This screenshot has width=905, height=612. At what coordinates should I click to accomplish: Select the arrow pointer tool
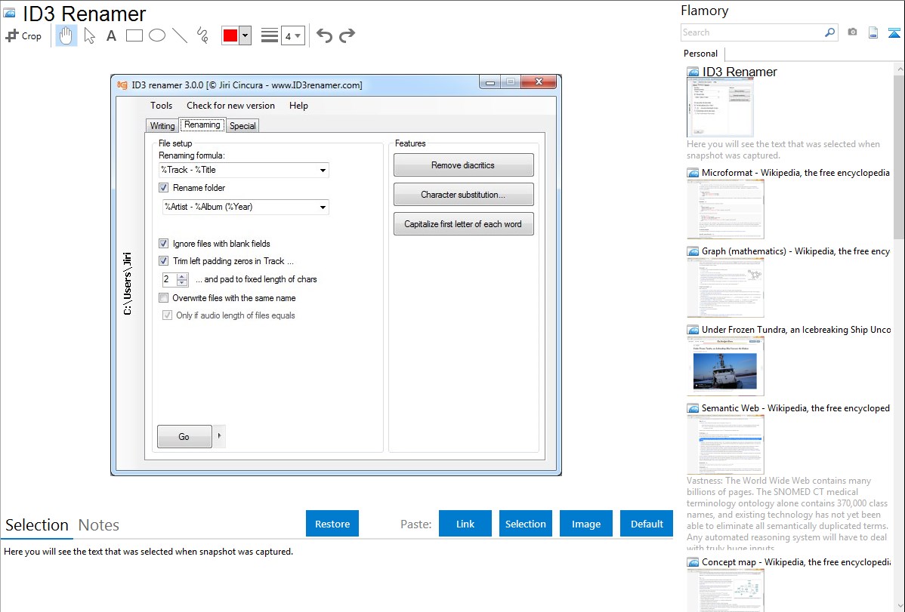89,35
